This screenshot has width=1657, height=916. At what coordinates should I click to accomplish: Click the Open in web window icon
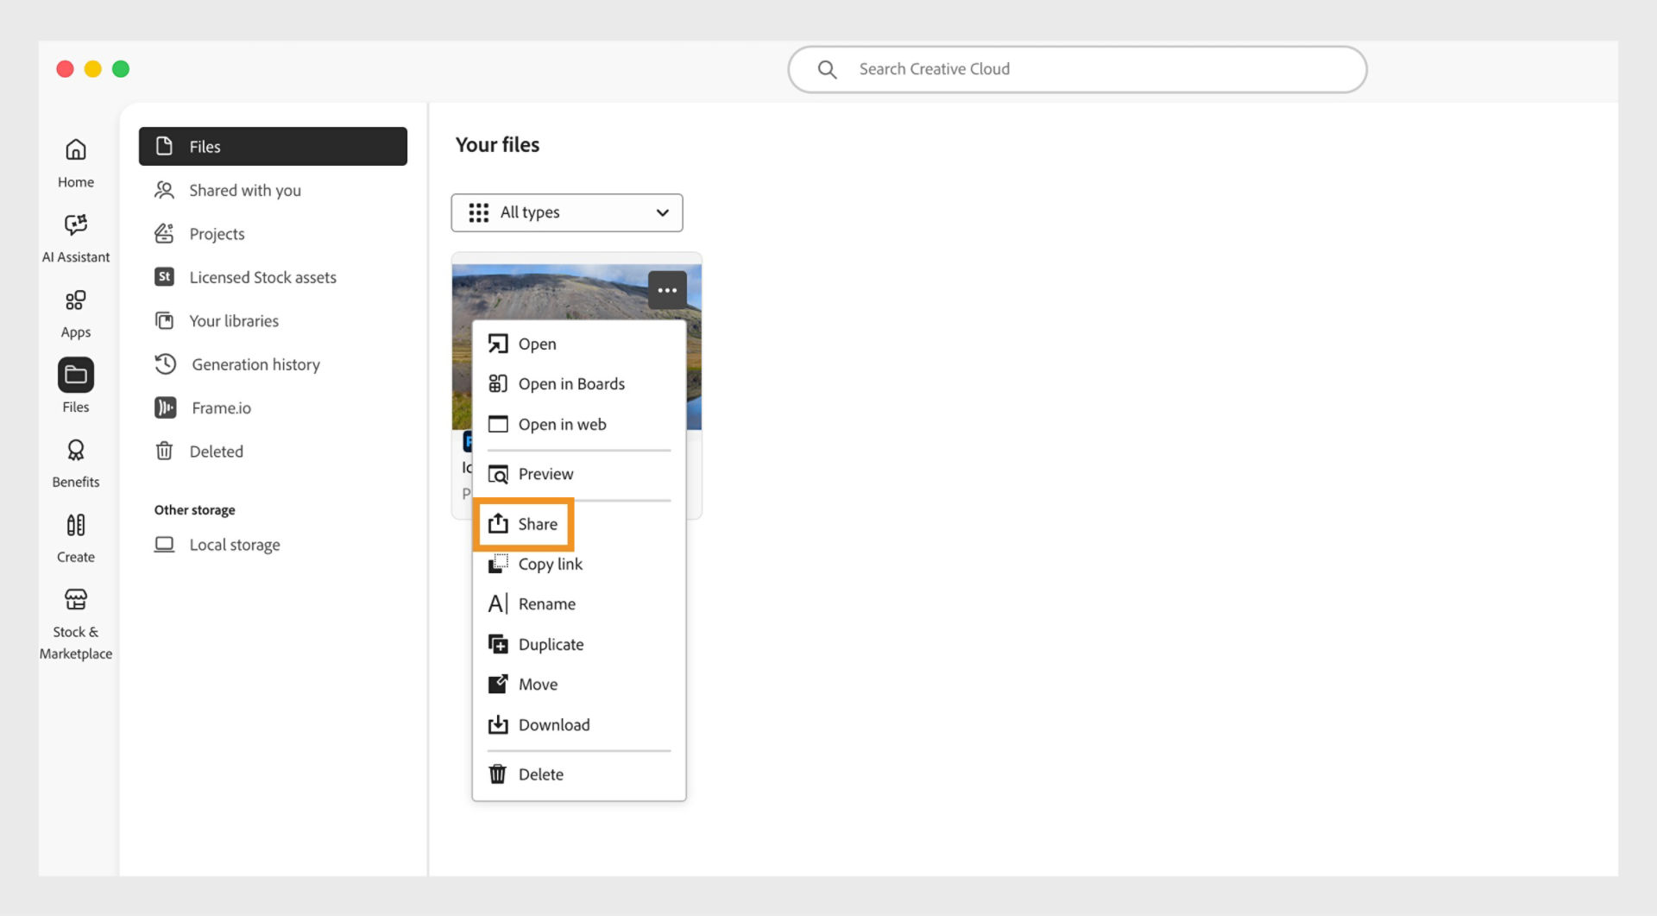tap(498, 424)
